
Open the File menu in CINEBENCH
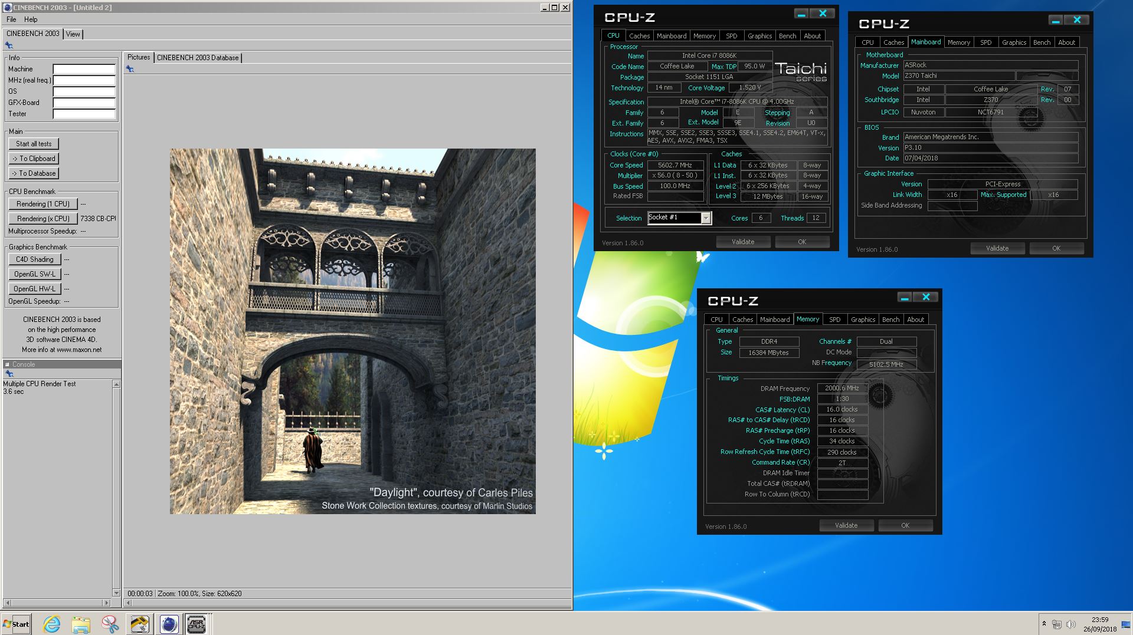point(11,19)
